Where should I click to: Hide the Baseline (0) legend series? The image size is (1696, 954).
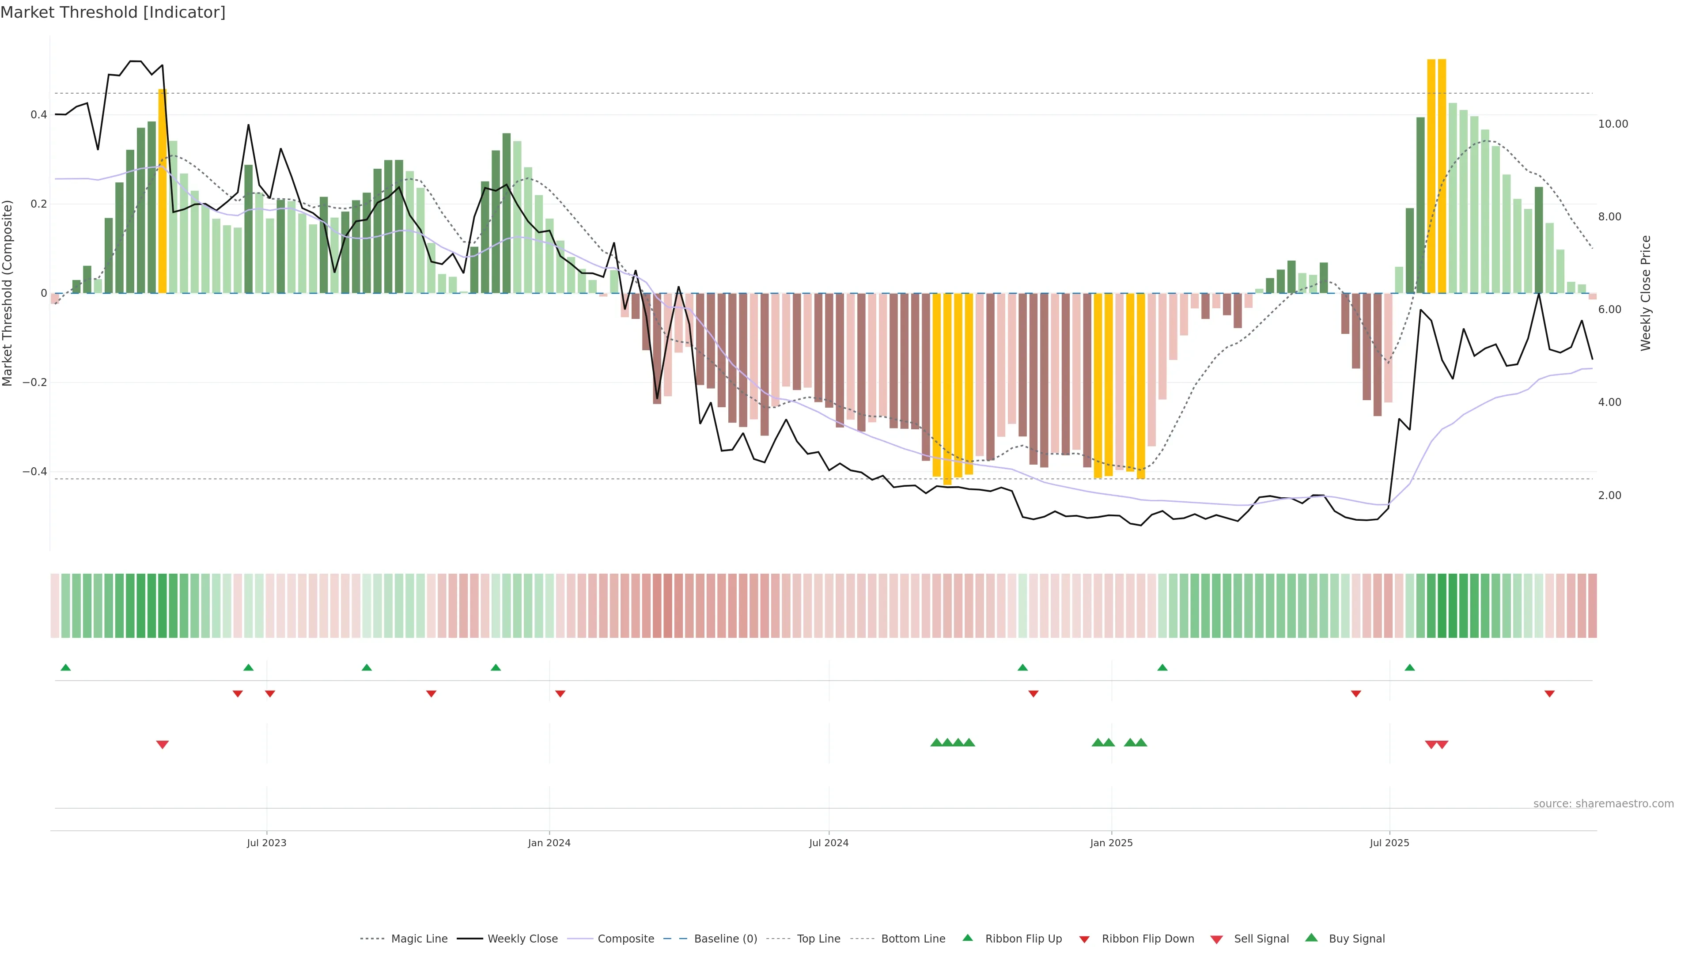pos(726,939)
